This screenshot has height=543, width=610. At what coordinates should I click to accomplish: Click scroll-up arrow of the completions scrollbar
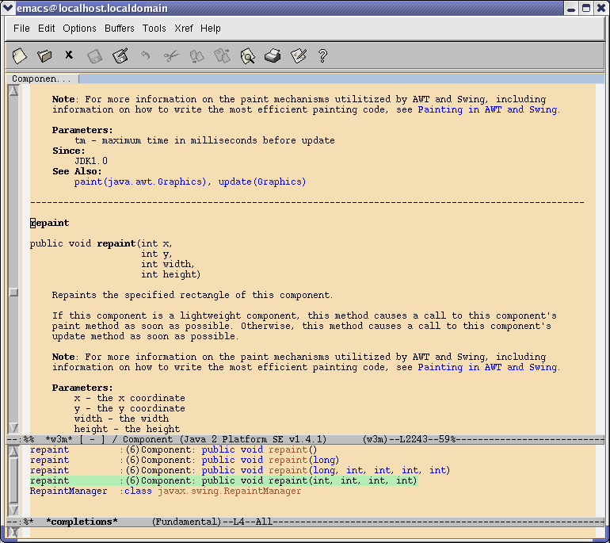coord(13,451)
